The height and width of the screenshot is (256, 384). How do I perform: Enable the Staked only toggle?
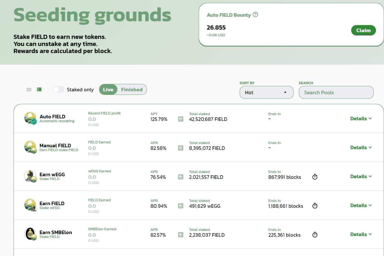pyautogui.click(x=58, y=89)
